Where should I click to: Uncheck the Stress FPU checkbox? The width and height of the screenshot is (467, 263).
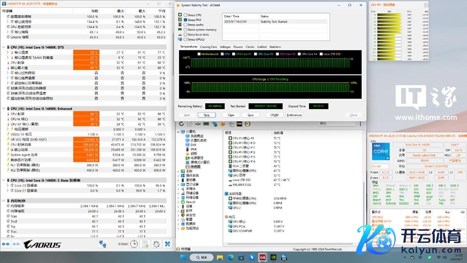point(186,20)
